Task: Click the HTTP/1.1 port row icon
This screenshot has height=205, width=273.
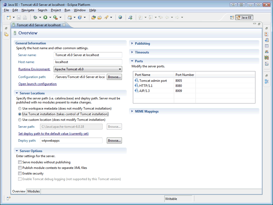Action: coord(137,86)
